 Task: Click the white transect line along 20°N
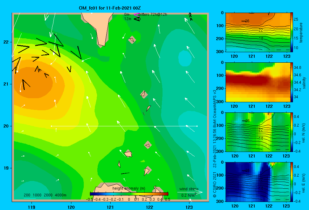pyautogui.click(x=124, y=126)
